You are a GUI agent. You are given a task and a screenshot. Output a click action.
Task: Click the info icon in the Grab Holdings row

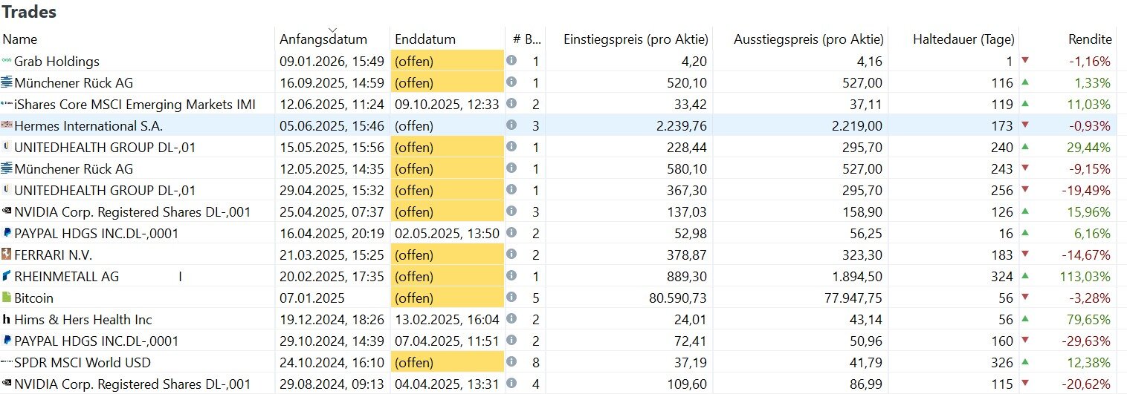coord(511,61)
